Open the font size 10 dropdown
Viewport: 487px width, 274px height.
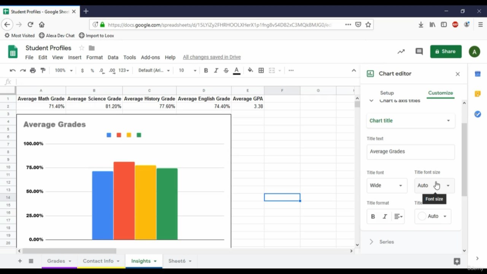[x=188, y=70]
